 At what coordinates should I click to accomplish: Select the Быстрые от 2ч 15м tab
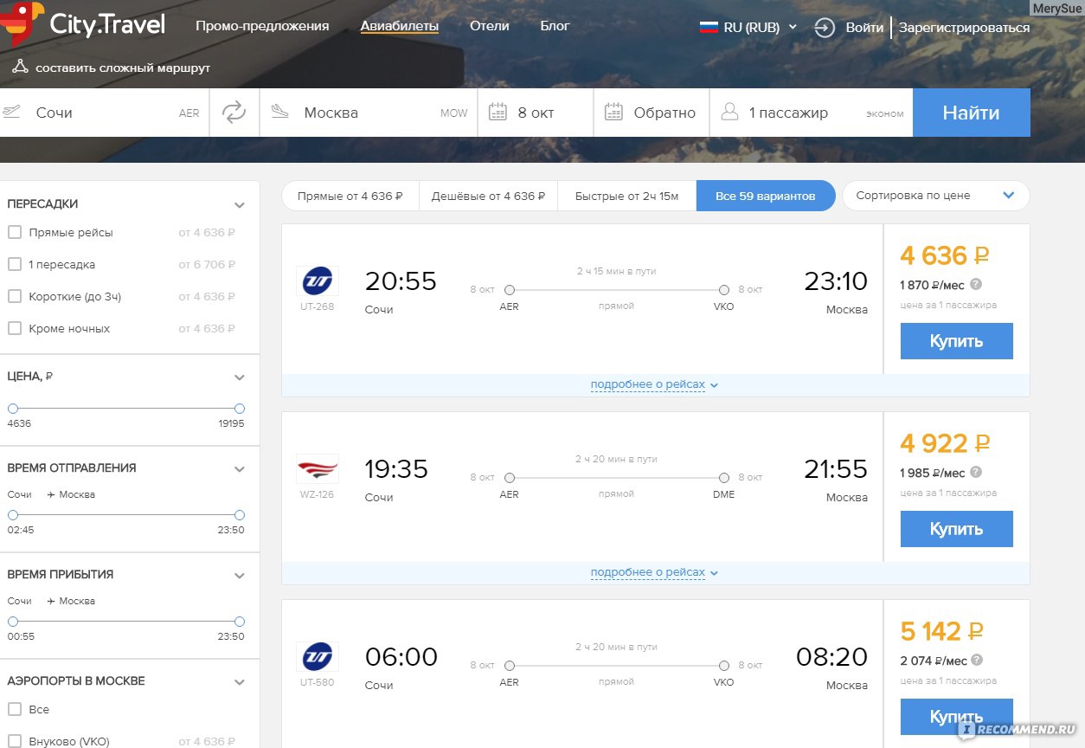[x=627, y=196]
